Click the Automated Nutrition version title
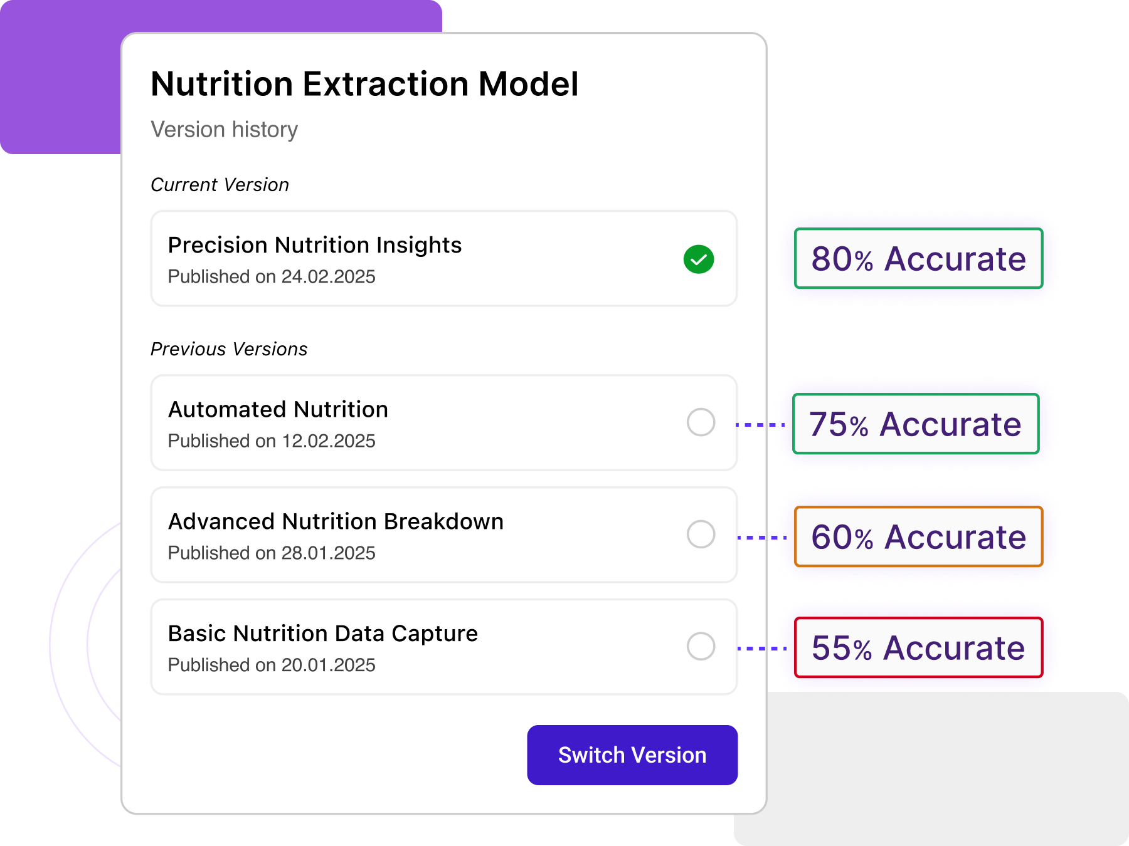This screenshot has height=846, width=1129. pyautogui.click(x=278, y=409)
